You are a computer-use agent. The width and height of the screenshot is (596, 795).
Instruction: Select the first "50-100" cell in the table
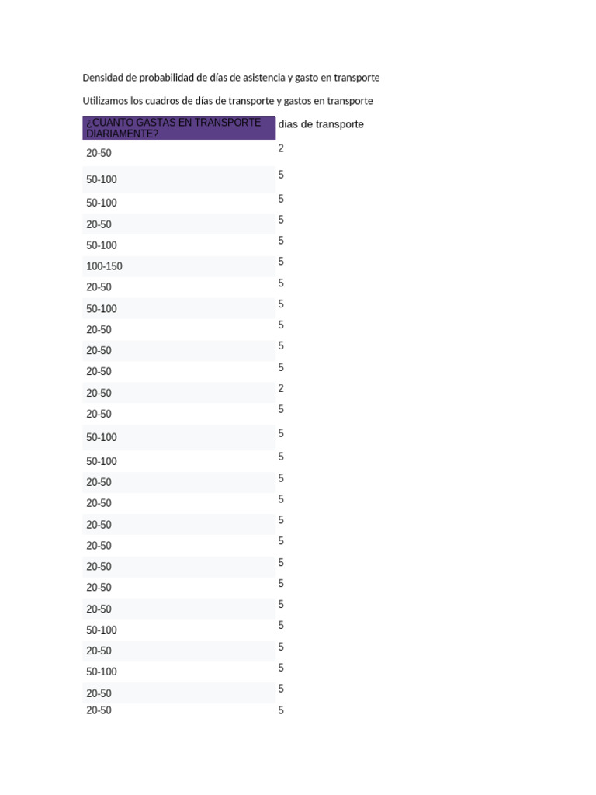tap(102, 180)
